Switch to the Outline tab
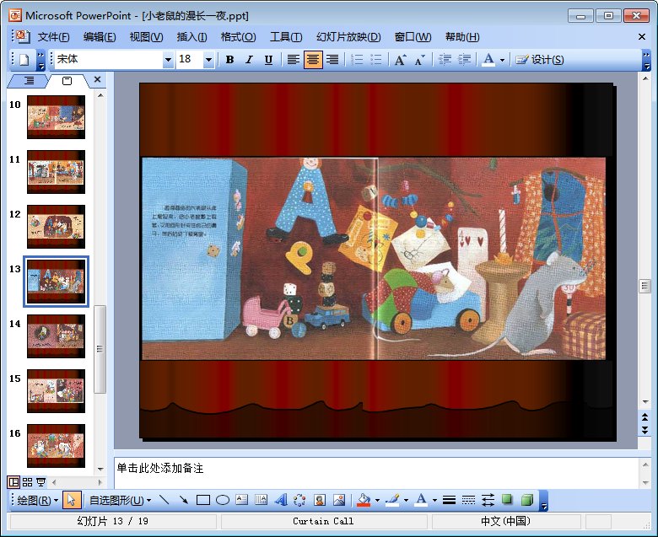This screenshot has width=658, height=537. tap(29, 80)
